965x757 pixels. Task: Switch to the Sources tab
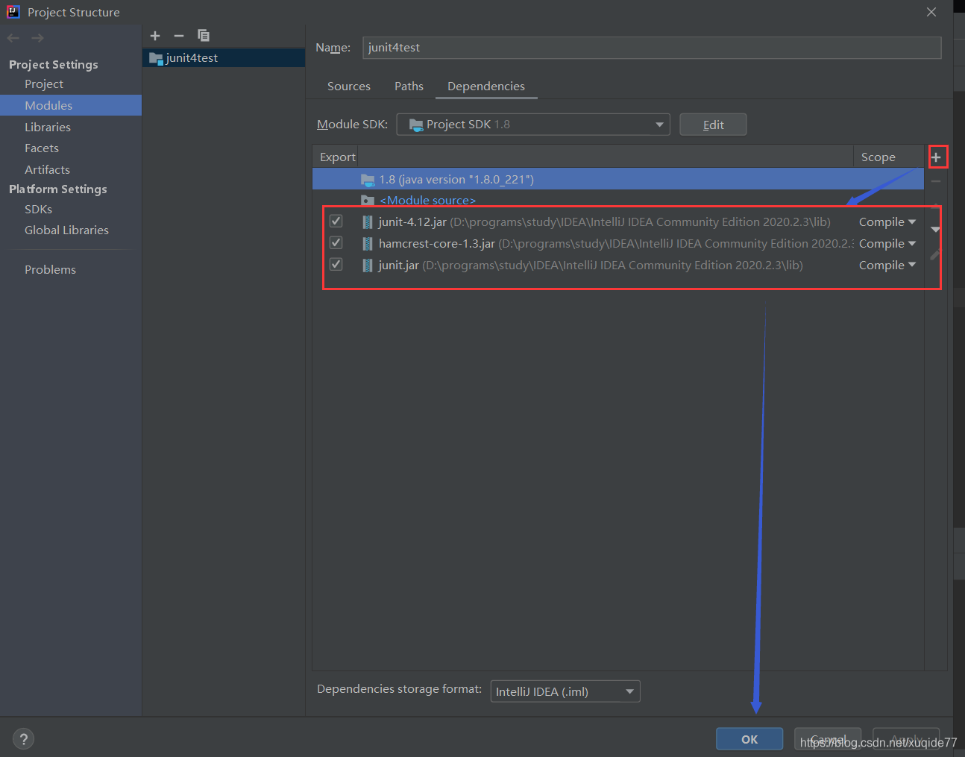point(349,87)
